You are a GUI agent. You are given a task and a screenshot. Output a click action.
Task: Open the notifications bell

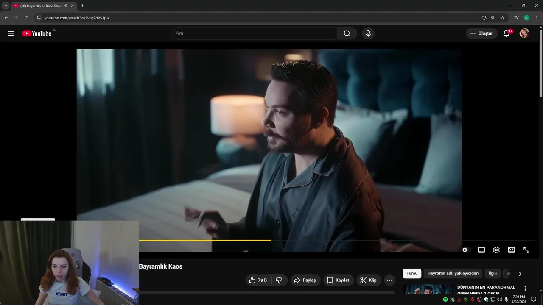506,33
